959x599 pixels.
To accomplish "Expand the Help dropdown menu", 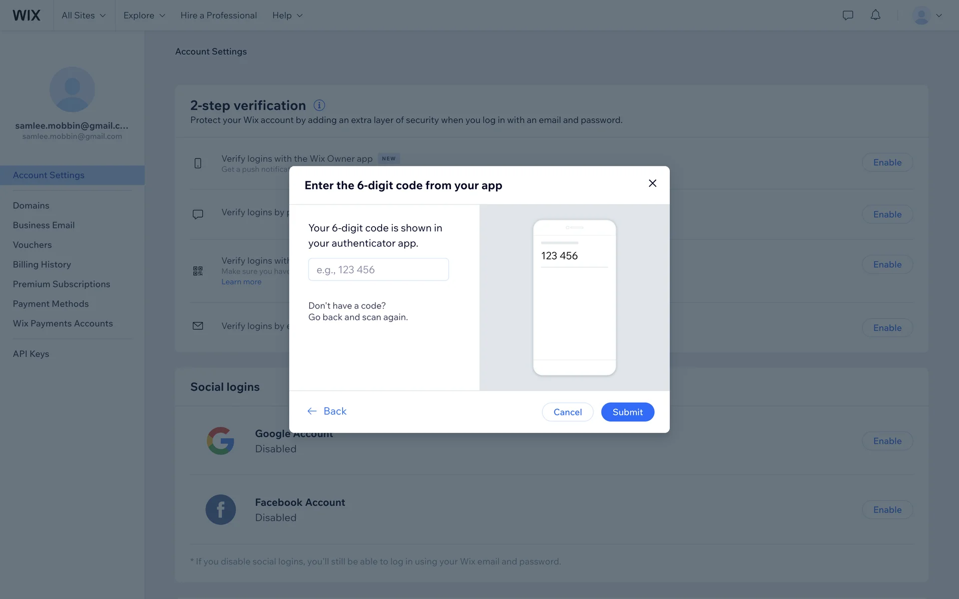I will tap(287, 15).
